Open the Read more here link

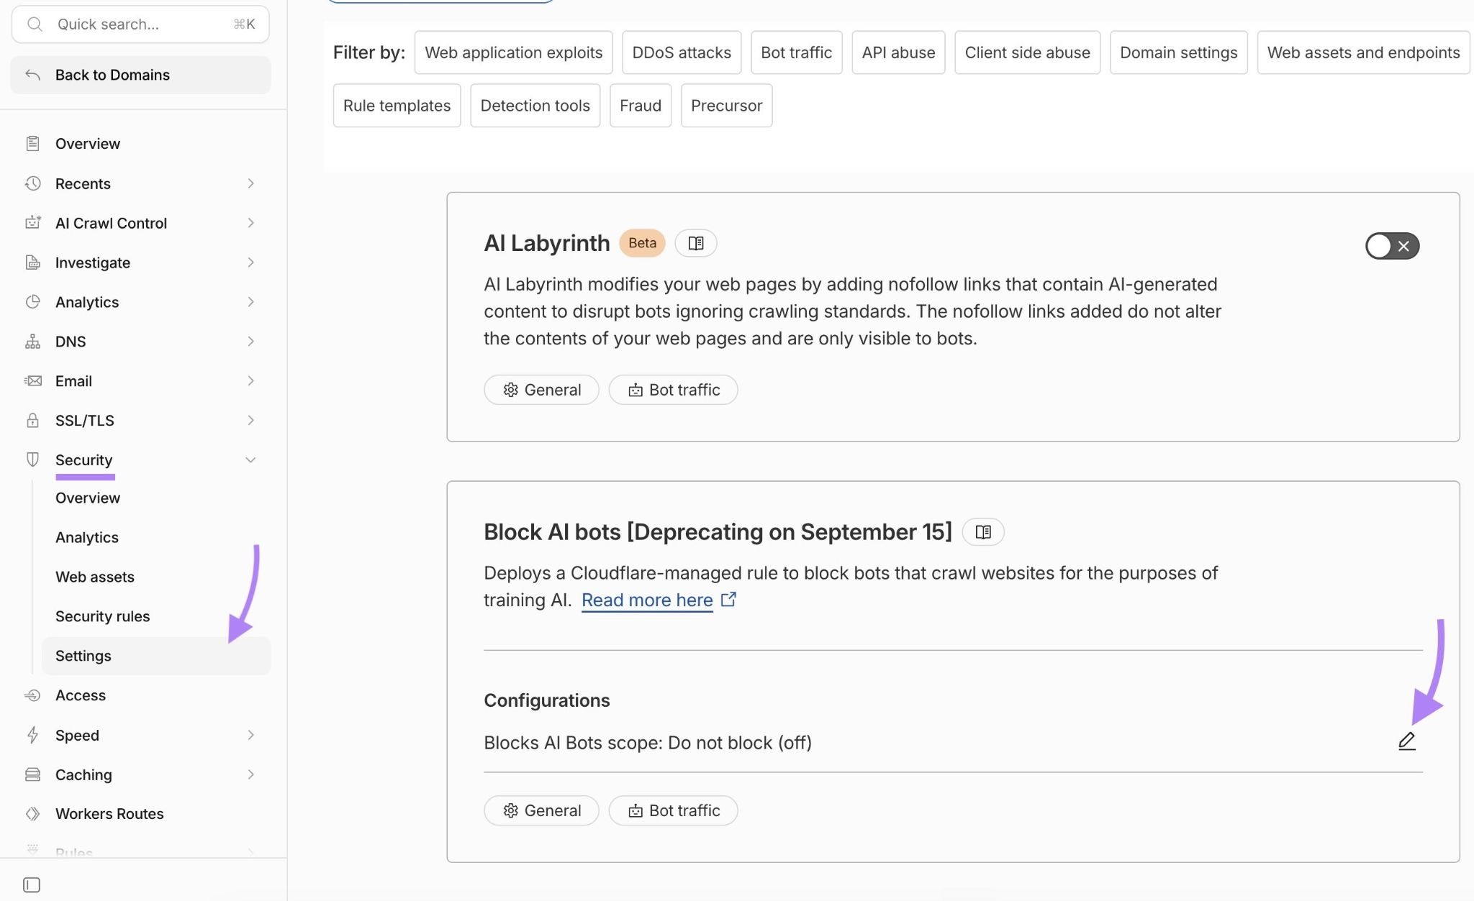(647, 600)
